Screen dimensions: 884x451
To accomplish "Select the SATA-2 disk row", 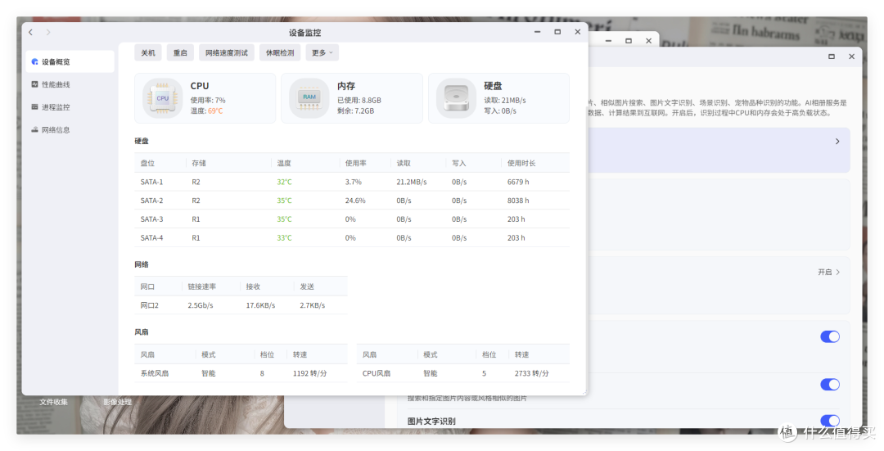I will click(x=352, y=201).
